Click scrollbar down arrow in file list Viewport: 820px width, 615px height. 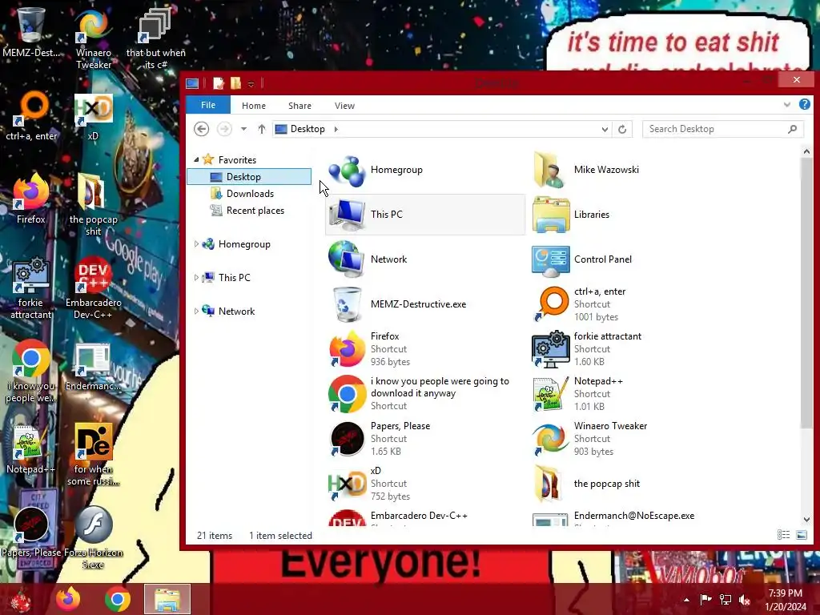[x=806, y=519]
